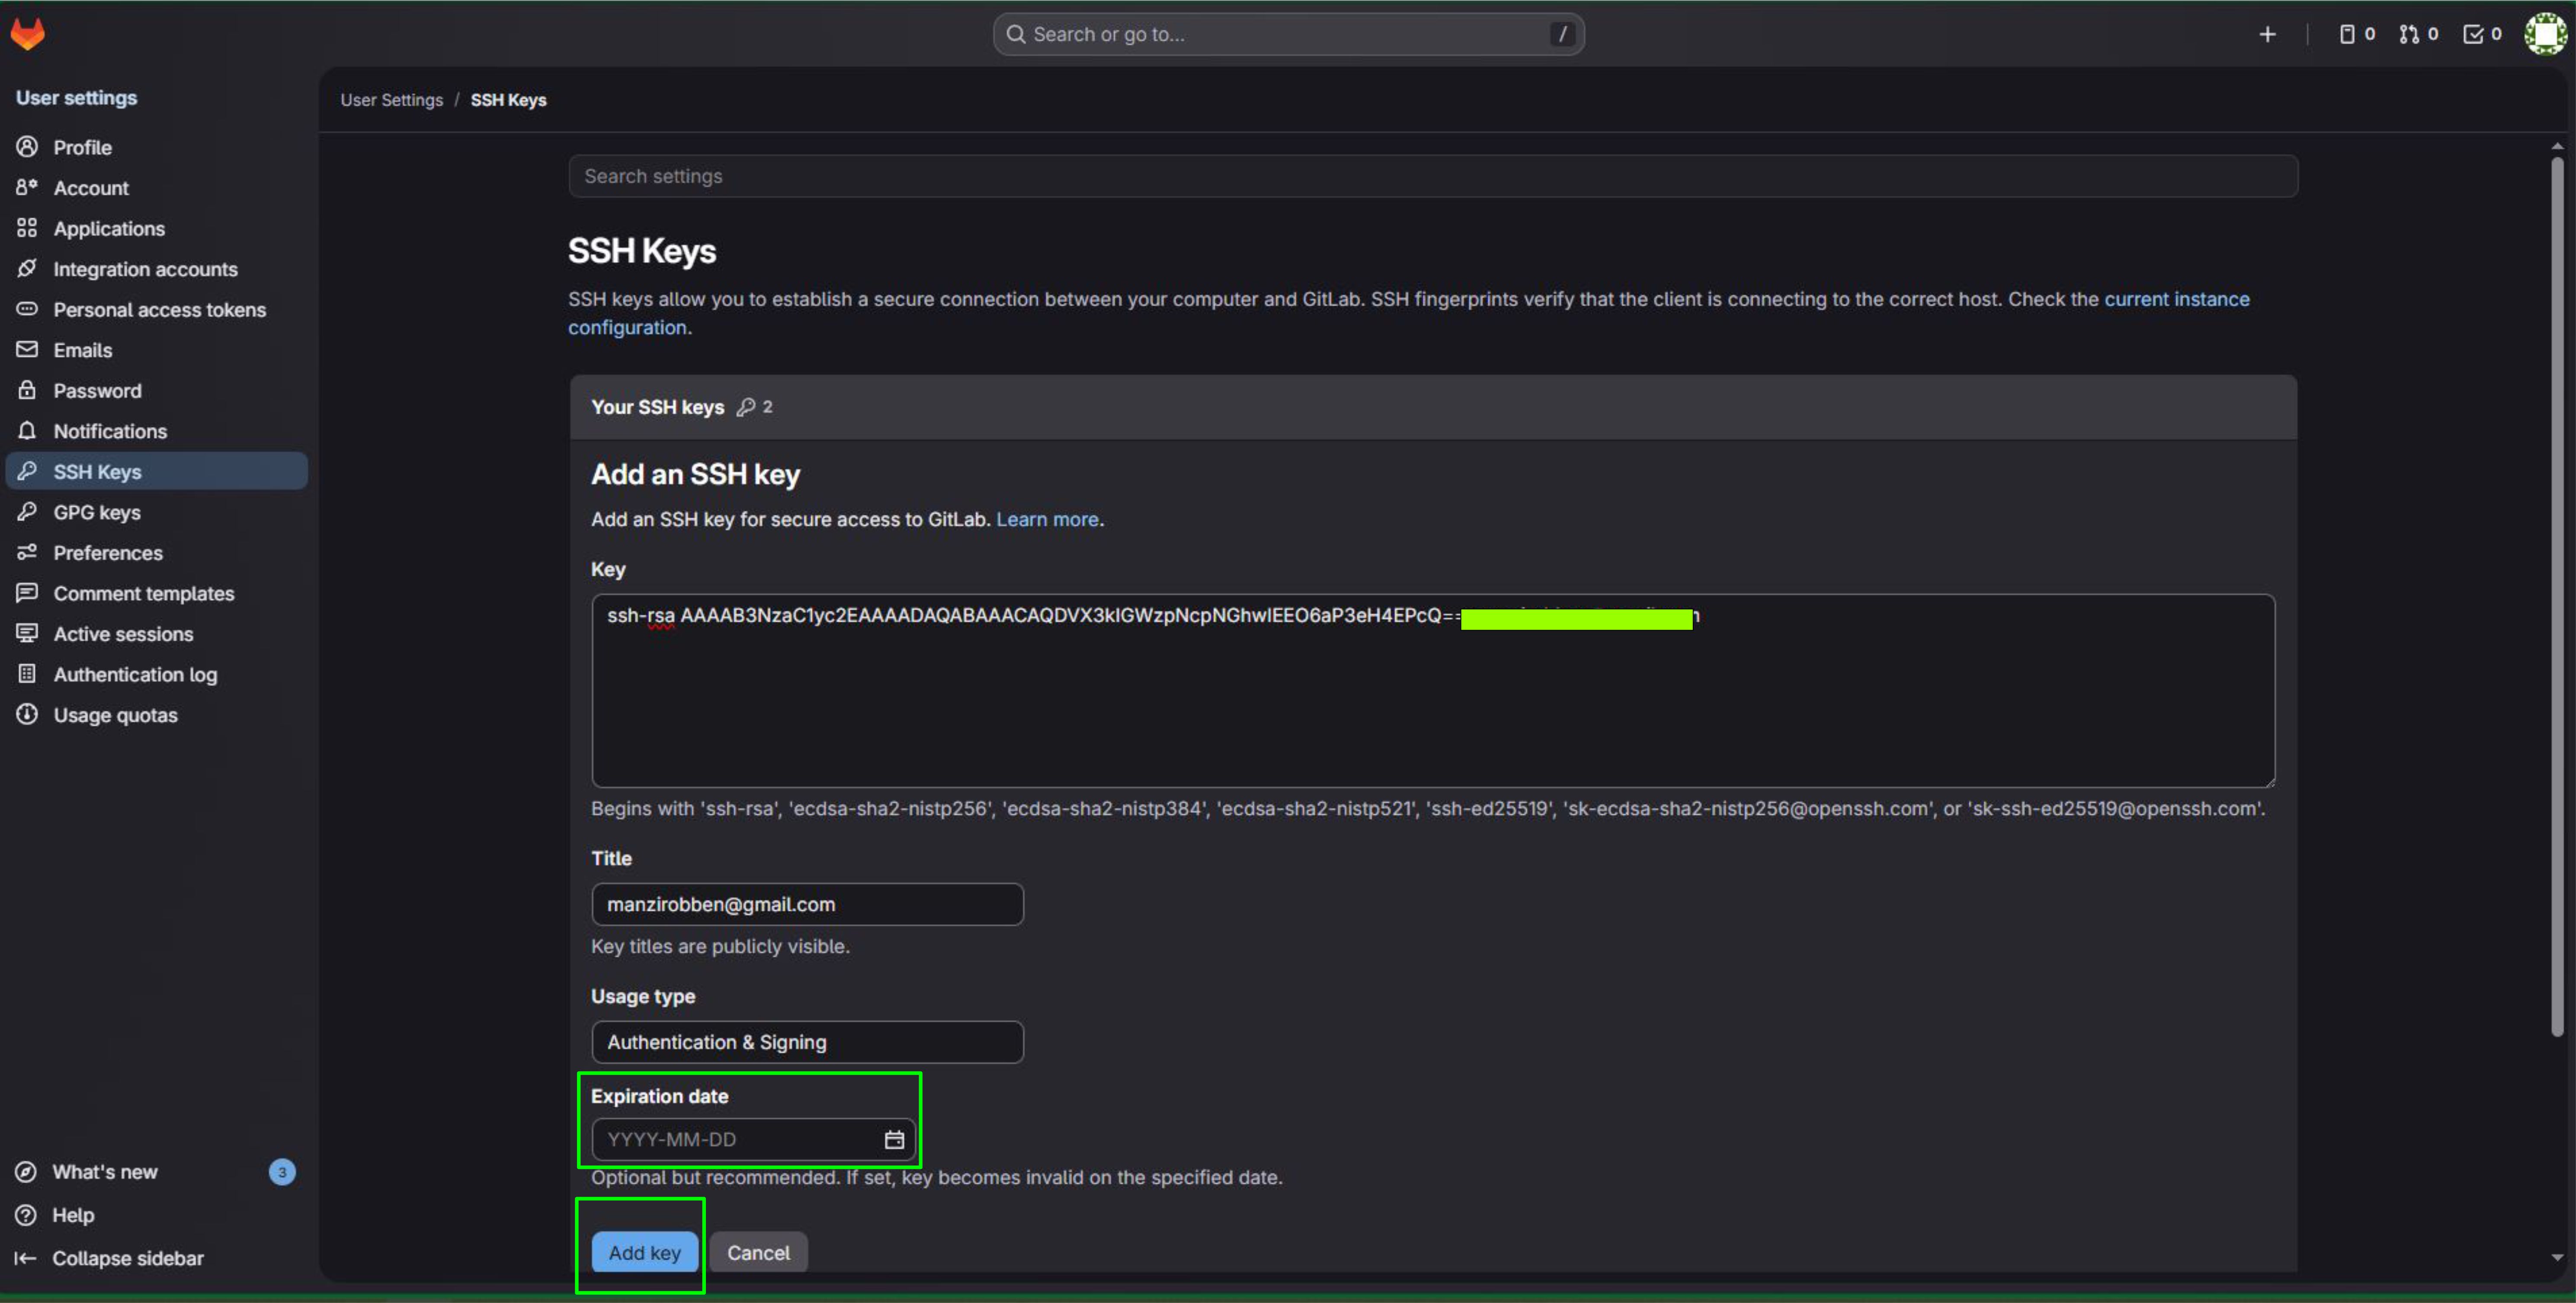The image size is (2576, 1303).
Task: Go to Personal access tokens settings
Action: pos(159,310)
